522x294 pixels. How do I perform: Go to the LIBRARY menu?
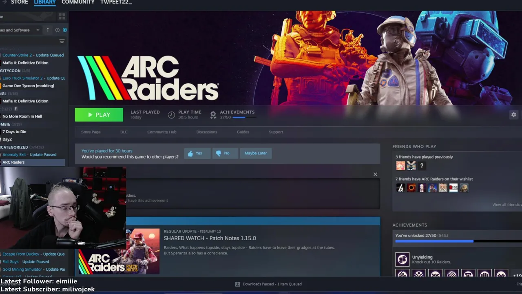click(45, 2)
